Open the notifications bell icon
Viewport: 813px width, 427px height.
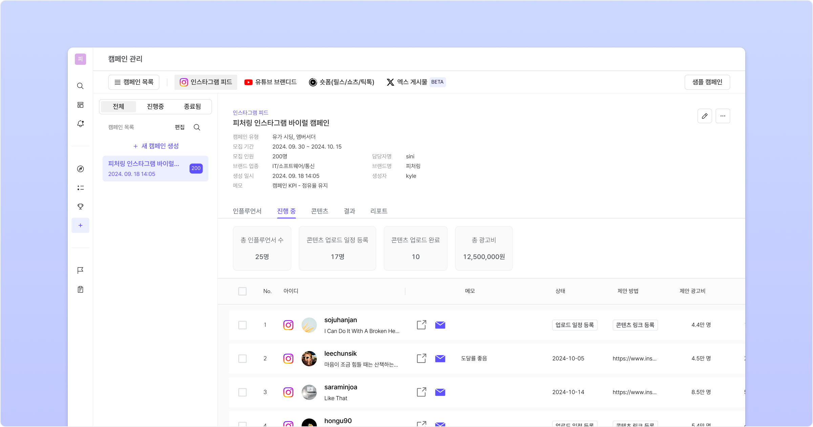(x=80, y=124)
